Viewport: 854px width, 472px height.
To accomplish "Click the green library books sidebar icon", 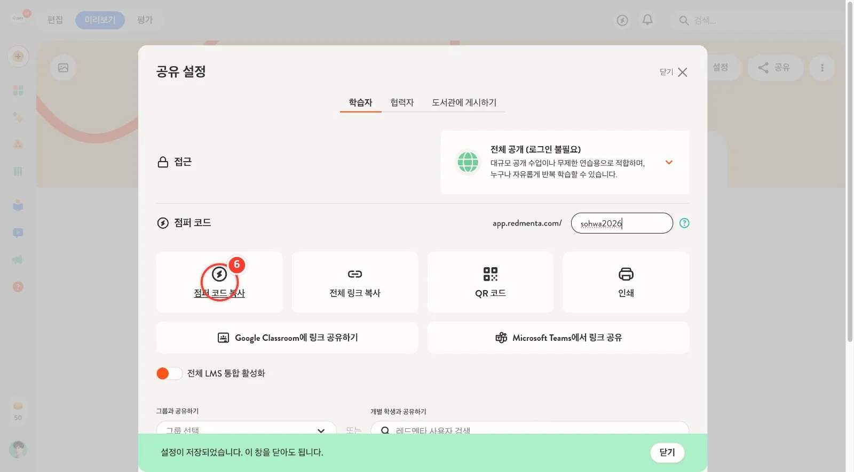I will tap(18, 171).
